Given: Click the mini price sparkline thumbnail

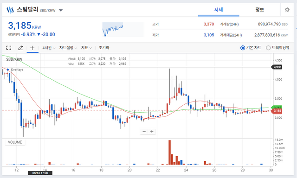Looking at the screenshot, I should [x=123, y=30].
